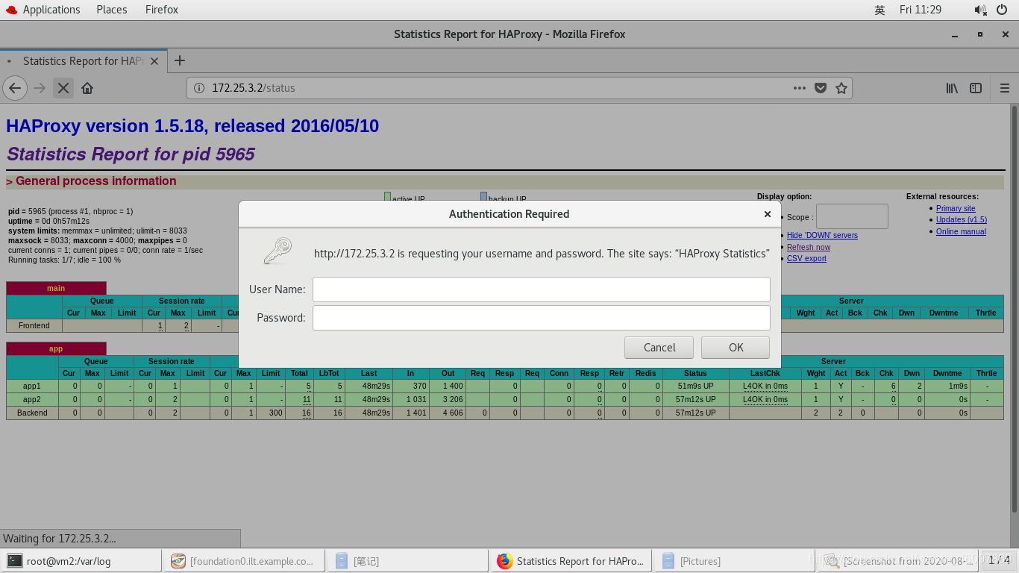This screenshot has height=573, width=1019.
Task: Click the page vertical scrollbar
Action: [x=1014, y=309]
